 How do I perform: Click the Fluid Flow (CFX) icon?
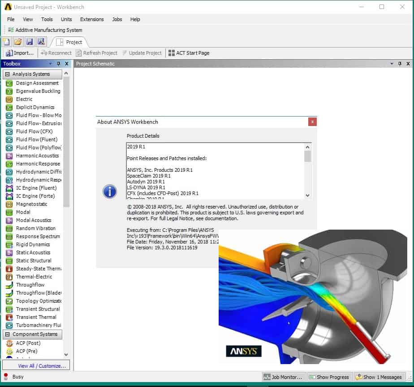tap(9, 132)
